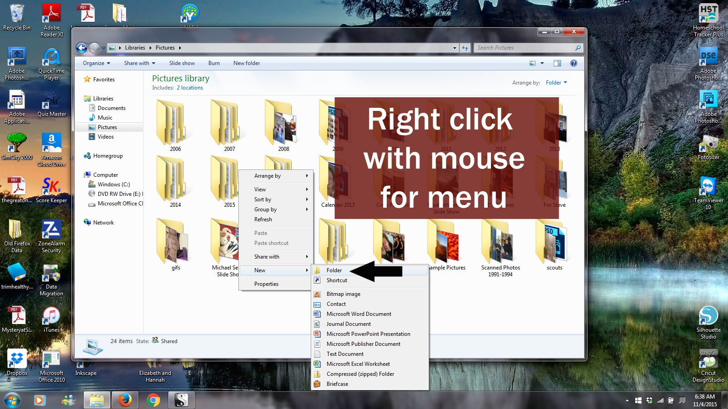728x409 pixels.
Task: Open Score Keeper desktop shortcut
Action: pos(51,190)
